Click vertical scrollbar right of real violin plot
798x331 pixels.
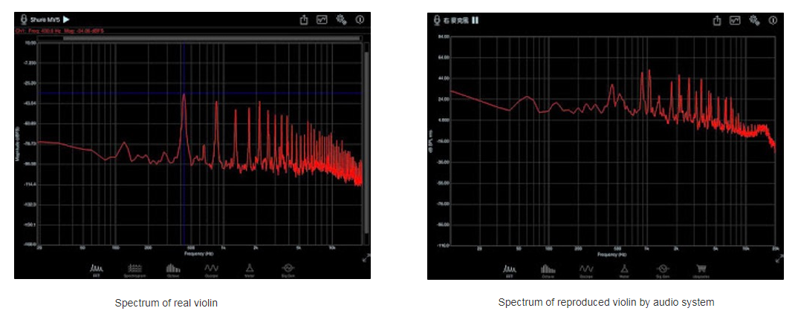pyautogui.click(x=366, y=145)
